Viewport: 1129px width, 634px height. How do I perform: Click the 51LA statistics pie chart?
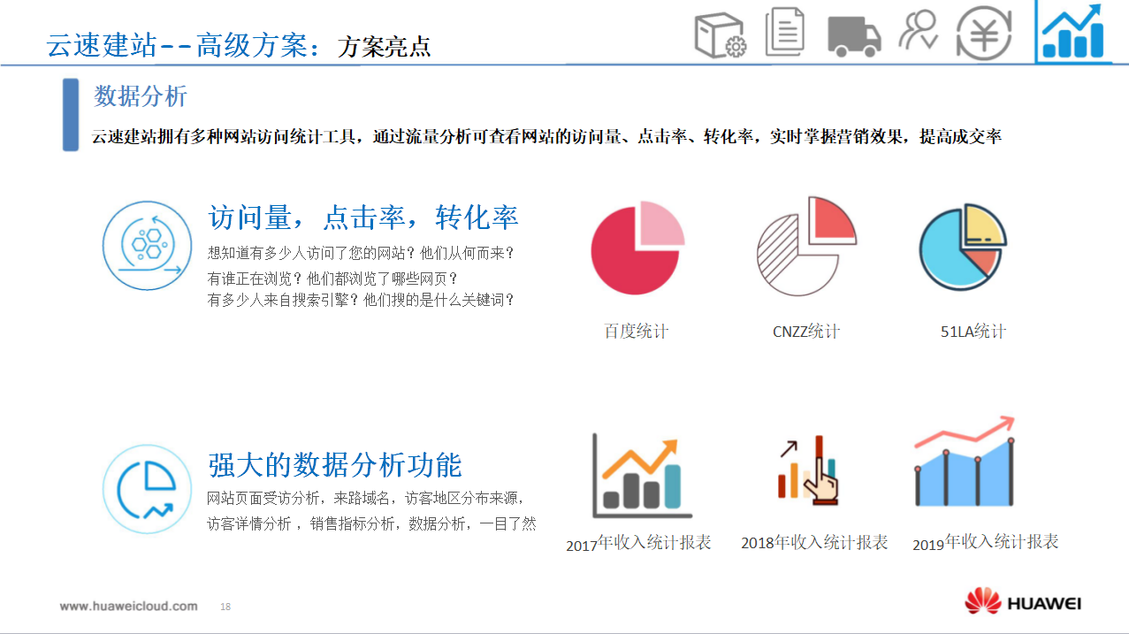coord(963,247)
